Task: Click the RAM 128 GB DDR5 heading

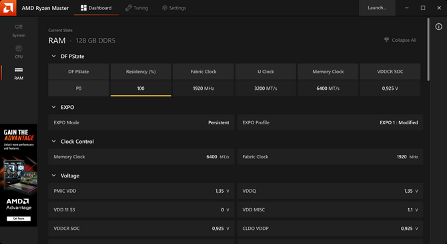Action: pyautogui.click(x=82, y=41)
